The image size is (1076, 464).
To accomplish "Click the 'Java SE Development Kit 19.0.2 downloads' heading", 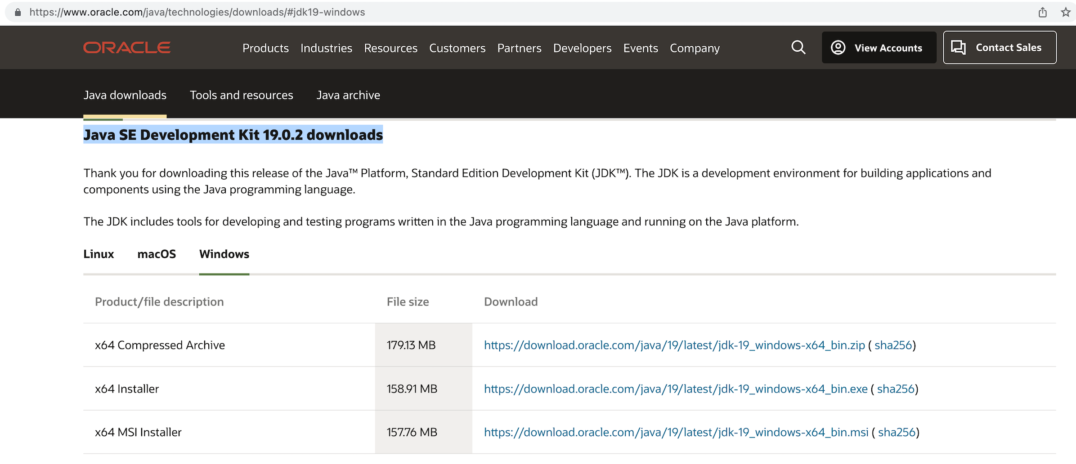I will tap(233, 135).
